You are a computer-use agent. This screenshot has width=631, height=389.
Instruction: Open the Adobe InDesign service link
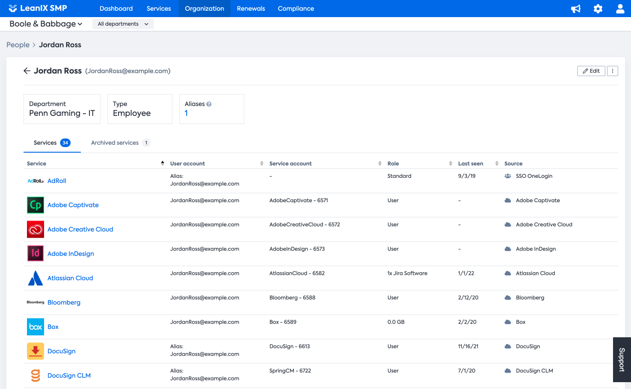tap(71, 254)
